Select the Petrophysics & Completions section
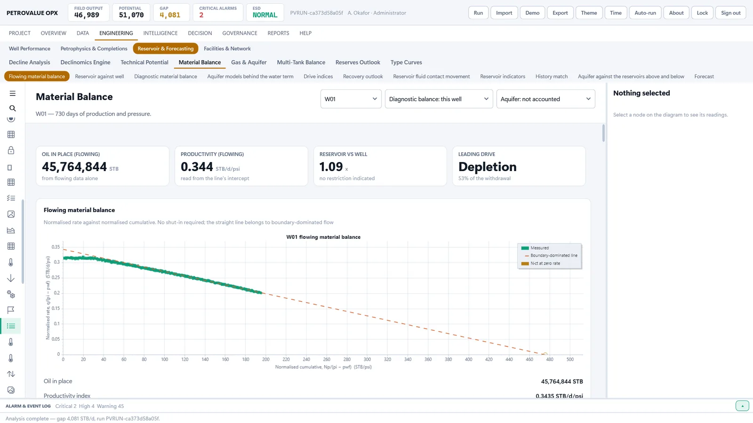The image size is (753, 423). pos(94,49)
